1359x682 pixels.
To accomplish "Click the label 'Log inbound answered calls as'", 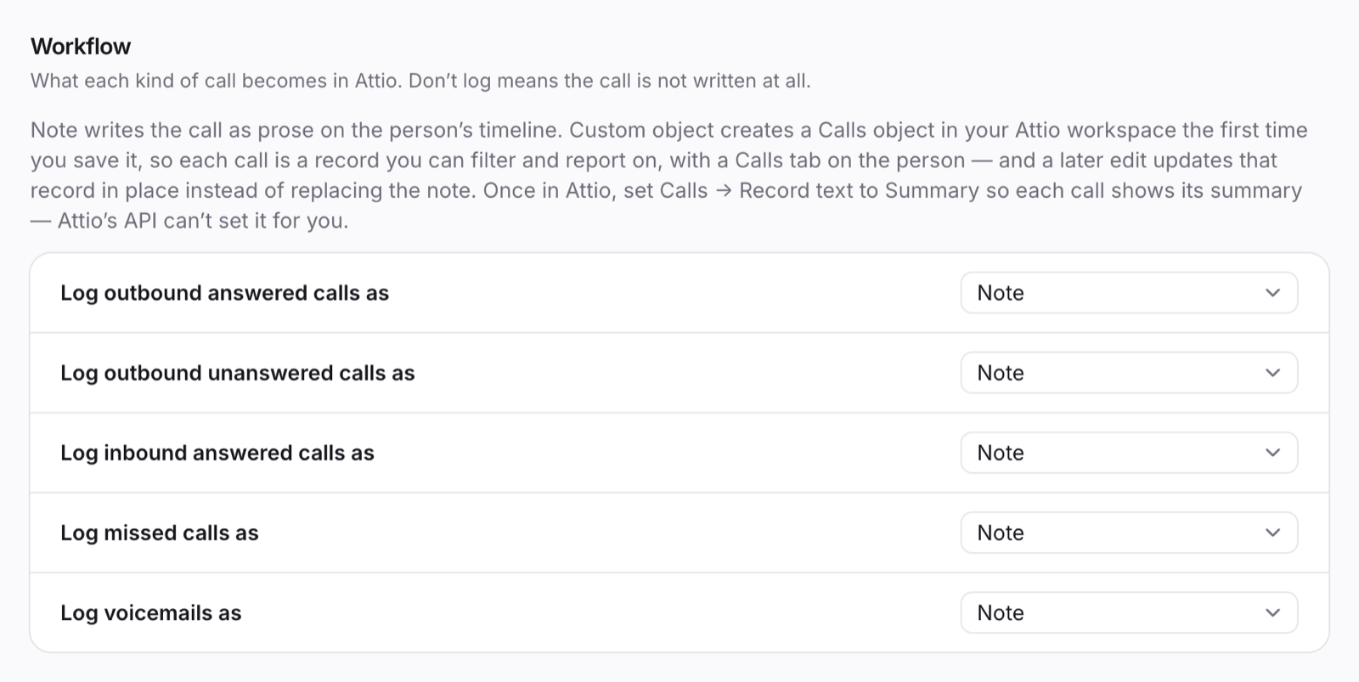I will [217, 453].
